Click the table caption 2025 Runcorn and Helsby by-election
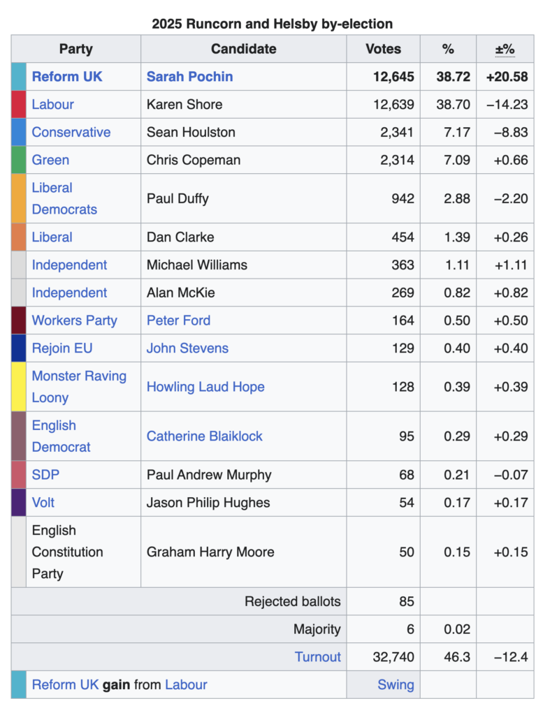This screenshot has height=715, width=536. tap(273, 24)
